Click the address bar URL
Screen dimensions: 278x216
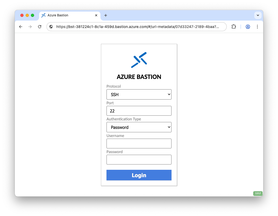pos(138,27)
